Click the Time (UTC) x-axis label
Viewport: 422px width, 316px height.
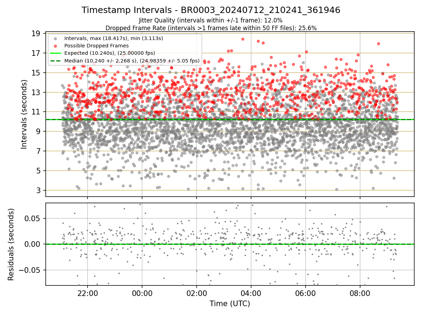coord(230,304)
